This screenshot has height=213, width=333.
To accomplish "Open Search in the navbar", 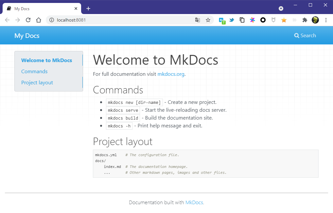I will (x=305, y=35).
